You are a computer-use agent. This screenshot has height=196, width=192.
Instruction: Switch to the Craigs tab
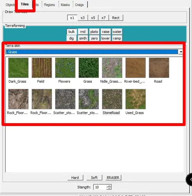79,5
